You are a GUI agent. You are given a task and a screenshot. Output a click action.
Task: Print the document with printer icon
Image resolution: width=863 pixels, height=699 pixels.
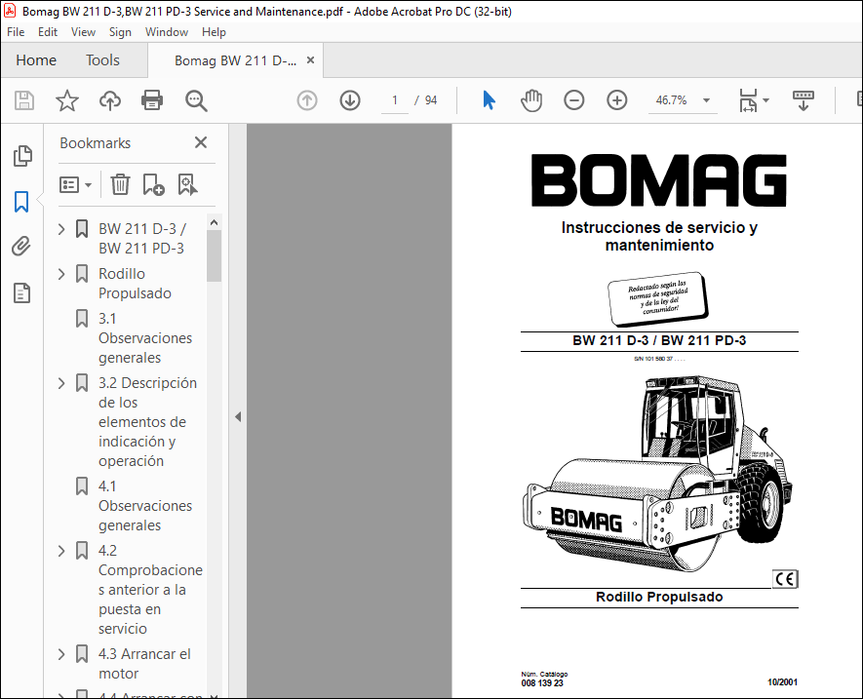tap(152, 100)
